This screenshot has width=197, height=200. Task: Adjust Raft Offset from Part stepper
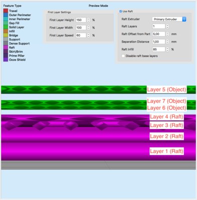pyautogui.click(x=167, y=34)
